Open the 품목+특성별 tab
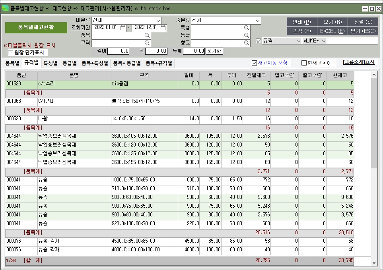 [95, 63]
